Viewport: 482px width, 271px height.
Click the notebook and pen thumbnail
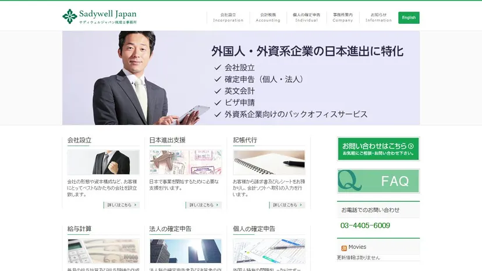coord(269,162)
